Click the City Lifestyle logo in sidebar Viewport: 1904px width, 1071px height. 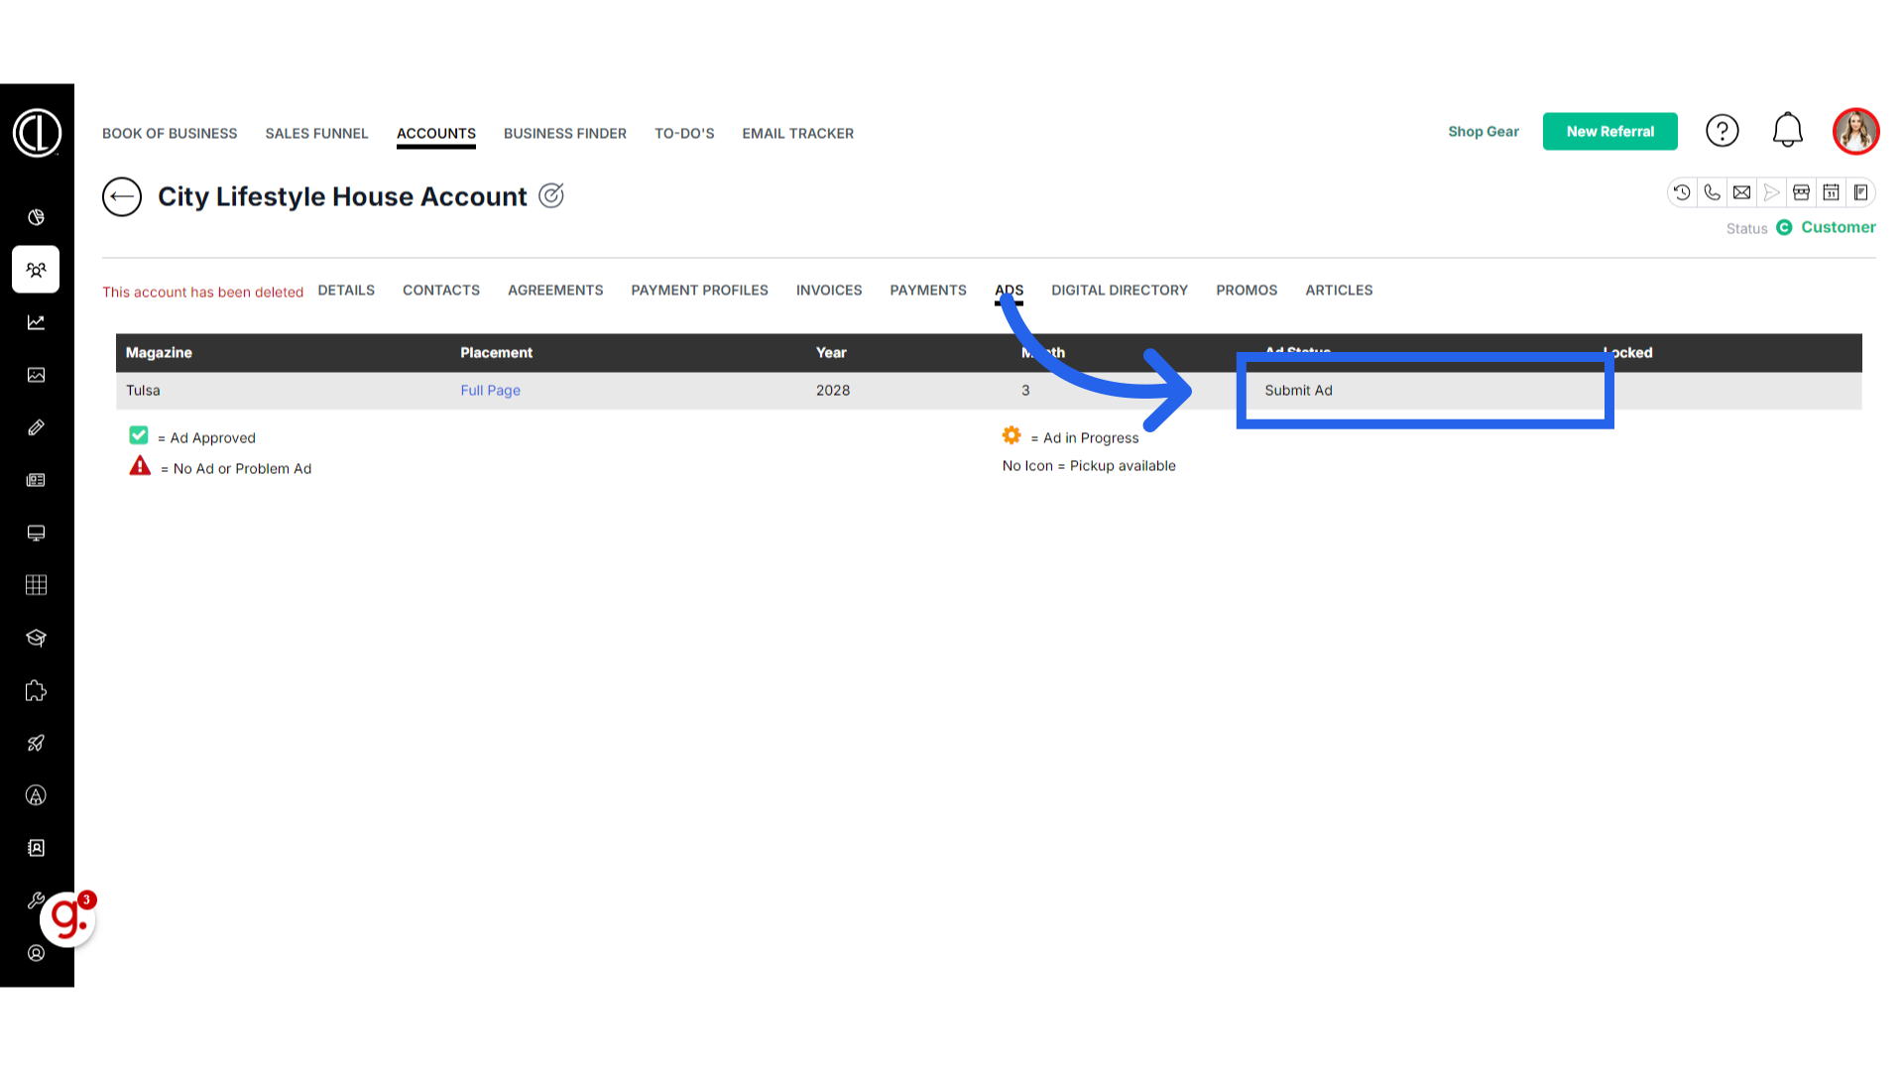[x=37, y=133]
